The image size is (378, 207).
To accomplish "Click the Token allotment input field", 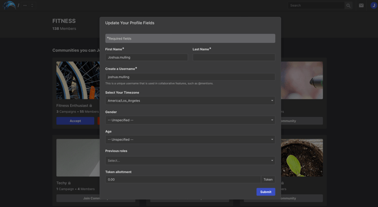I will [x=183, y=179].
